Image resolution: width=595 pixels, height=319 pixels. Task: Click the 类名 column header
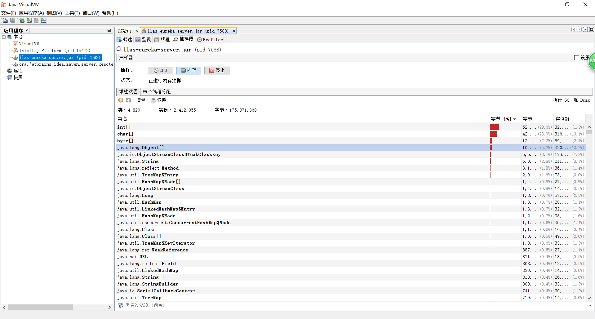[x=303, y=119]
